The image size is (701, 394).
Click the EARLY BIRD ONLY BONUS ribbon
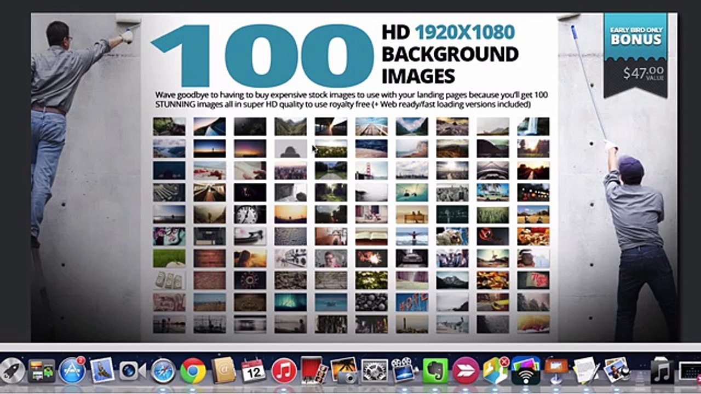pyautogui.click(x=636, y=37)
